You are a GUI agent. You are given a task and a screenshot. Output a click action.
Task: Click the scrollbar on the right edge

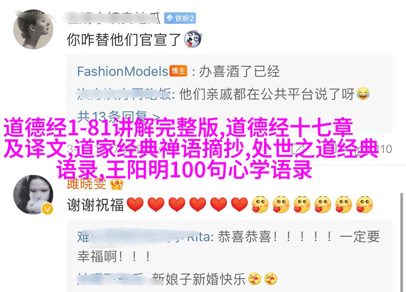(401, 242)
